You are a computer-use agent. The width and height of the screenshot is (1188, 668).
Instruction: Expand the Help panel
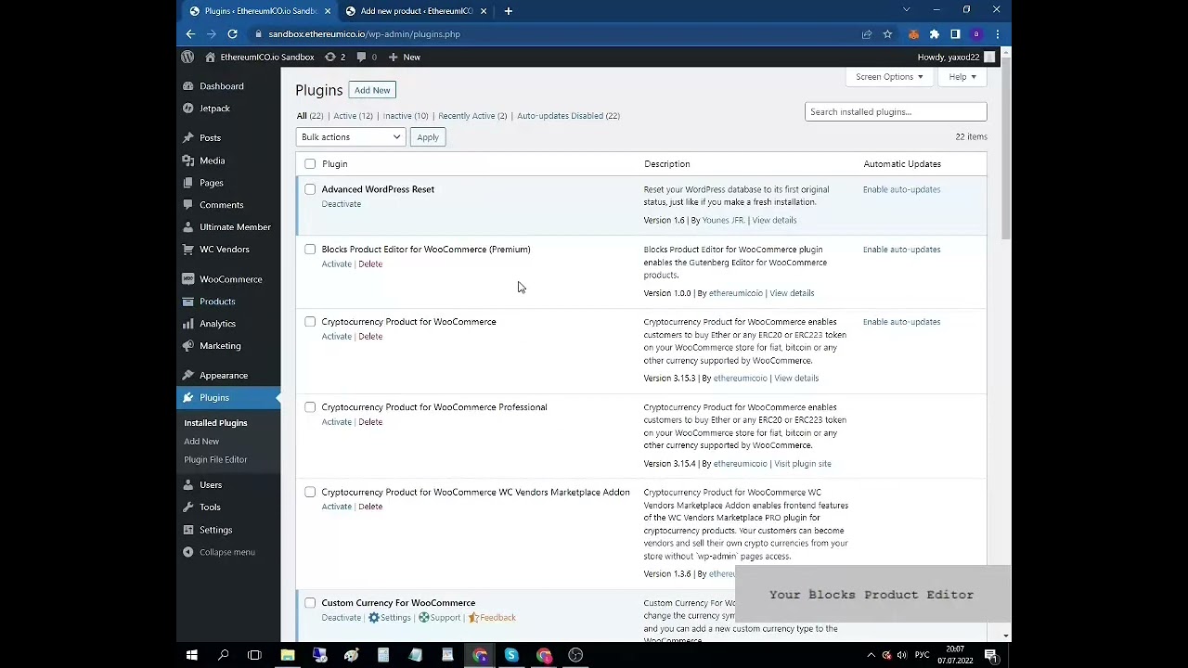tap(962, 77)
